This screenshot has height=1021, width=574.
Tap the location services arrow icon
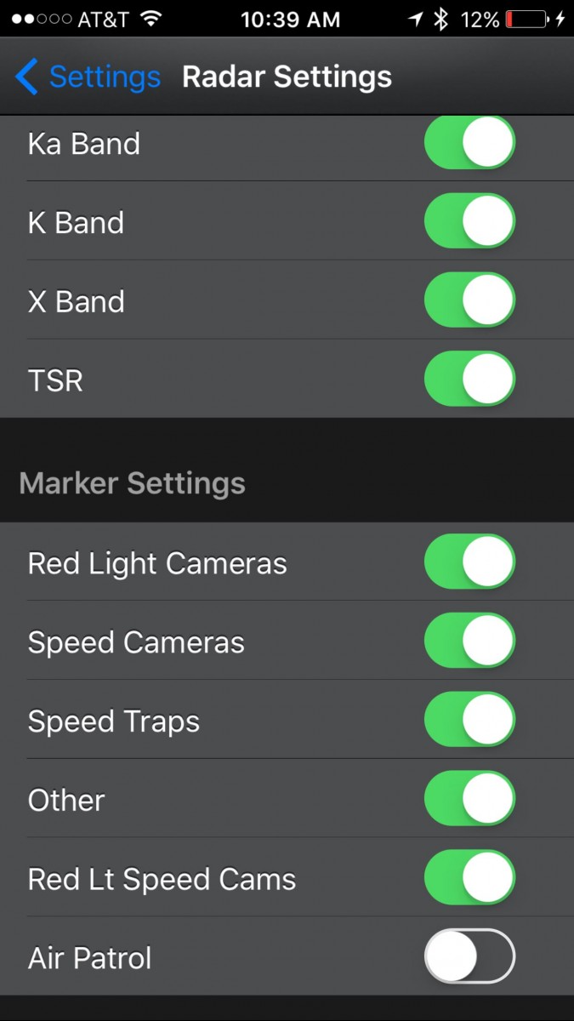(415, 19)
